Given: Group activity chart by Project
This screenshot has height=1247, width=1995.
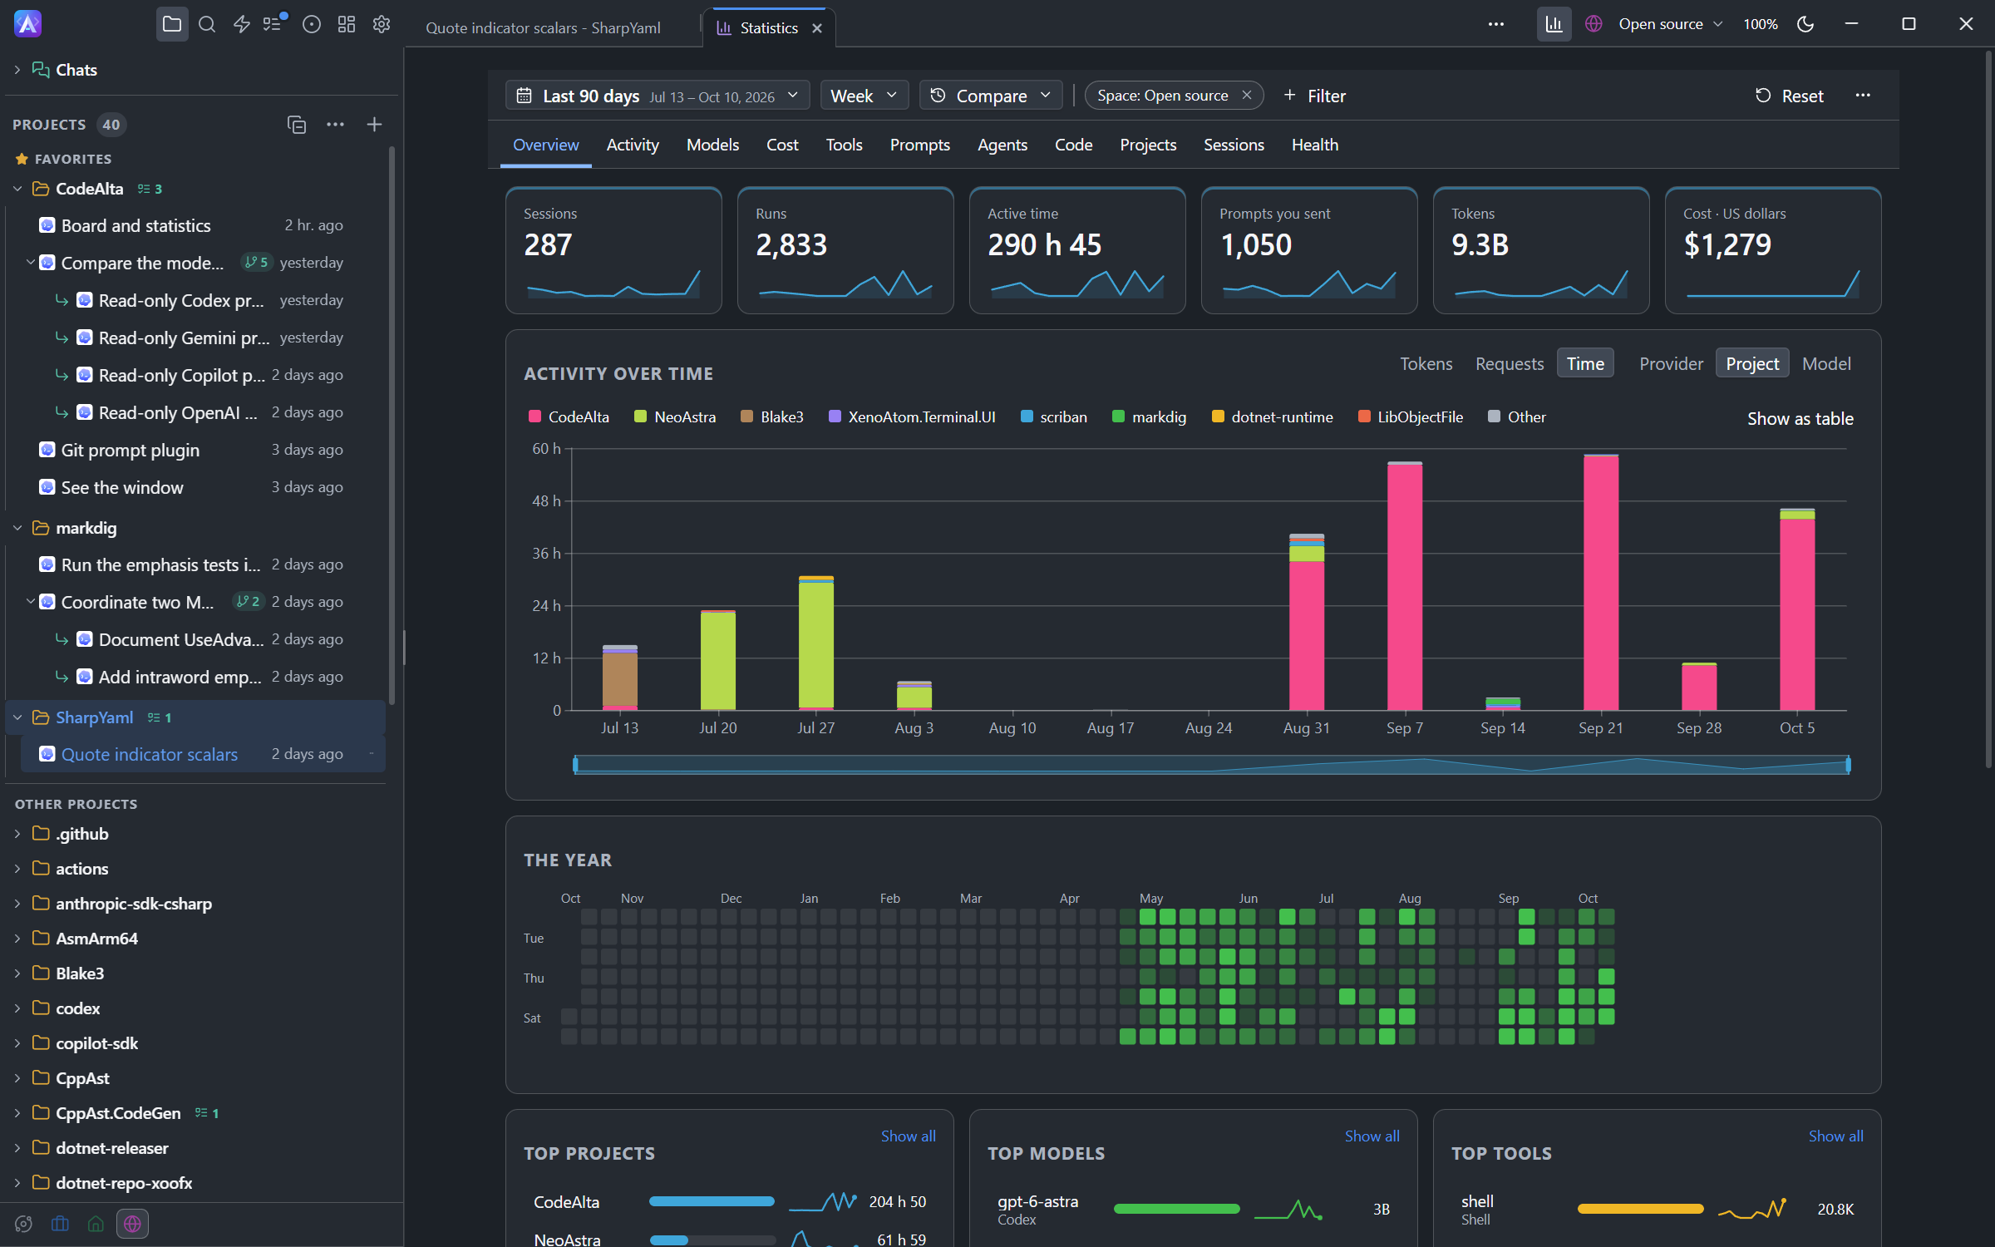Looking at the screenshot, I should coord(1752,364).
